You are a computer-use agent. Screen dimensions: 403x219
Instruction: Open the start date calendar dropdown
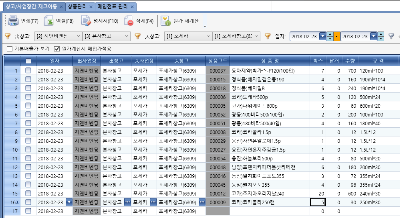(322, 36)
